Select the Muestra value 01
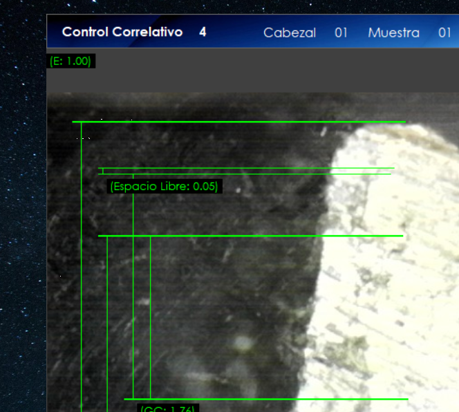This screenshot has width=459, height=412. [x=444, y=33]
